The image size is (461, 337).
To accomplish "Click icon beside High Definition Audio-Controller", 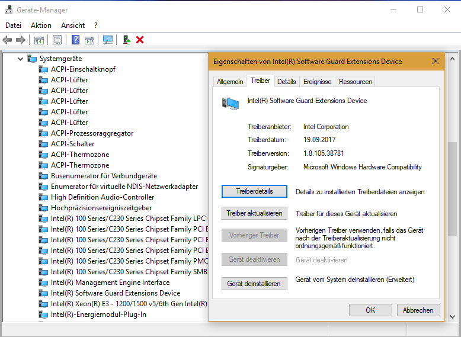I will tap(43, 197).
